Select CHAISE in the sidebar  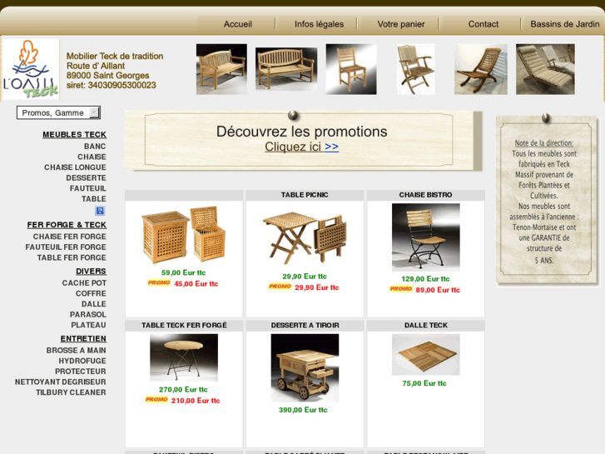[x=92, y=157]
